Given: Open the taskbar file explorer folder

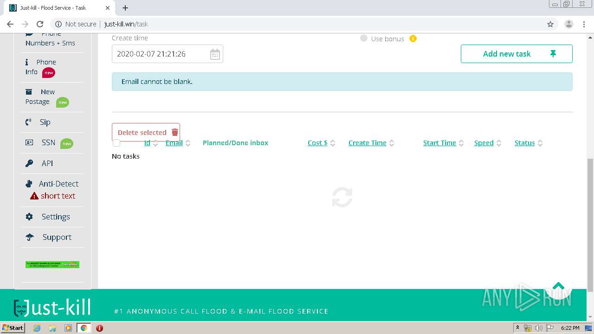Looking at the screenshot, I should click(52, 328).
